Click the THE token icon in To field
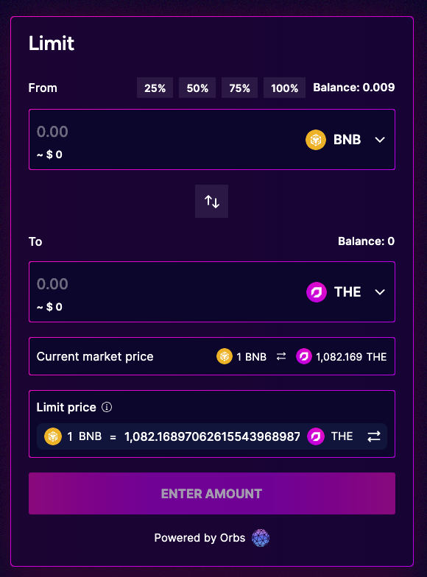The image size is (427, 577). (x=317, y=292)
